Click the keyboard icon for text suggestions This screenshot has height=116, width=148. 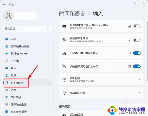click(x=65, y=26)
